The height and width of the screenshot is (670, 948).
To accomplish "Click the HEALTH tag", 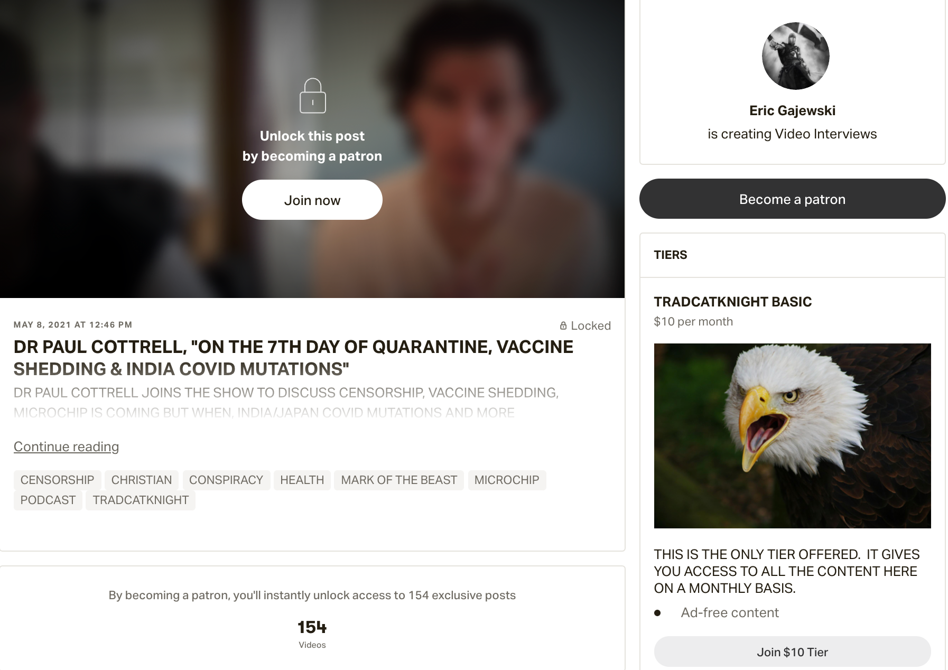I will pos(302,480).
